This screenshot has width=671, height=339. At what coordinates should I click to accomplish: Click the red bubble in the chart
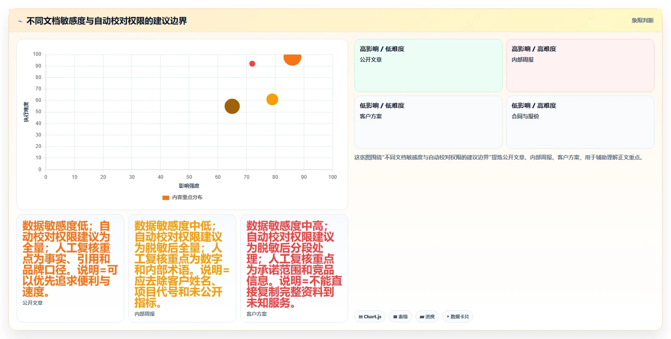coord(252,64)
